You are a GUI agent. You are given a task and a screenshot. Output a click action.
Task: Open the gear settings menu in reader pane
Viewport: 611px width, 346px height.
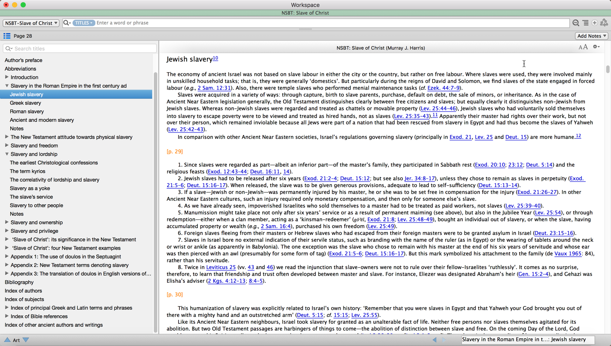596,47
